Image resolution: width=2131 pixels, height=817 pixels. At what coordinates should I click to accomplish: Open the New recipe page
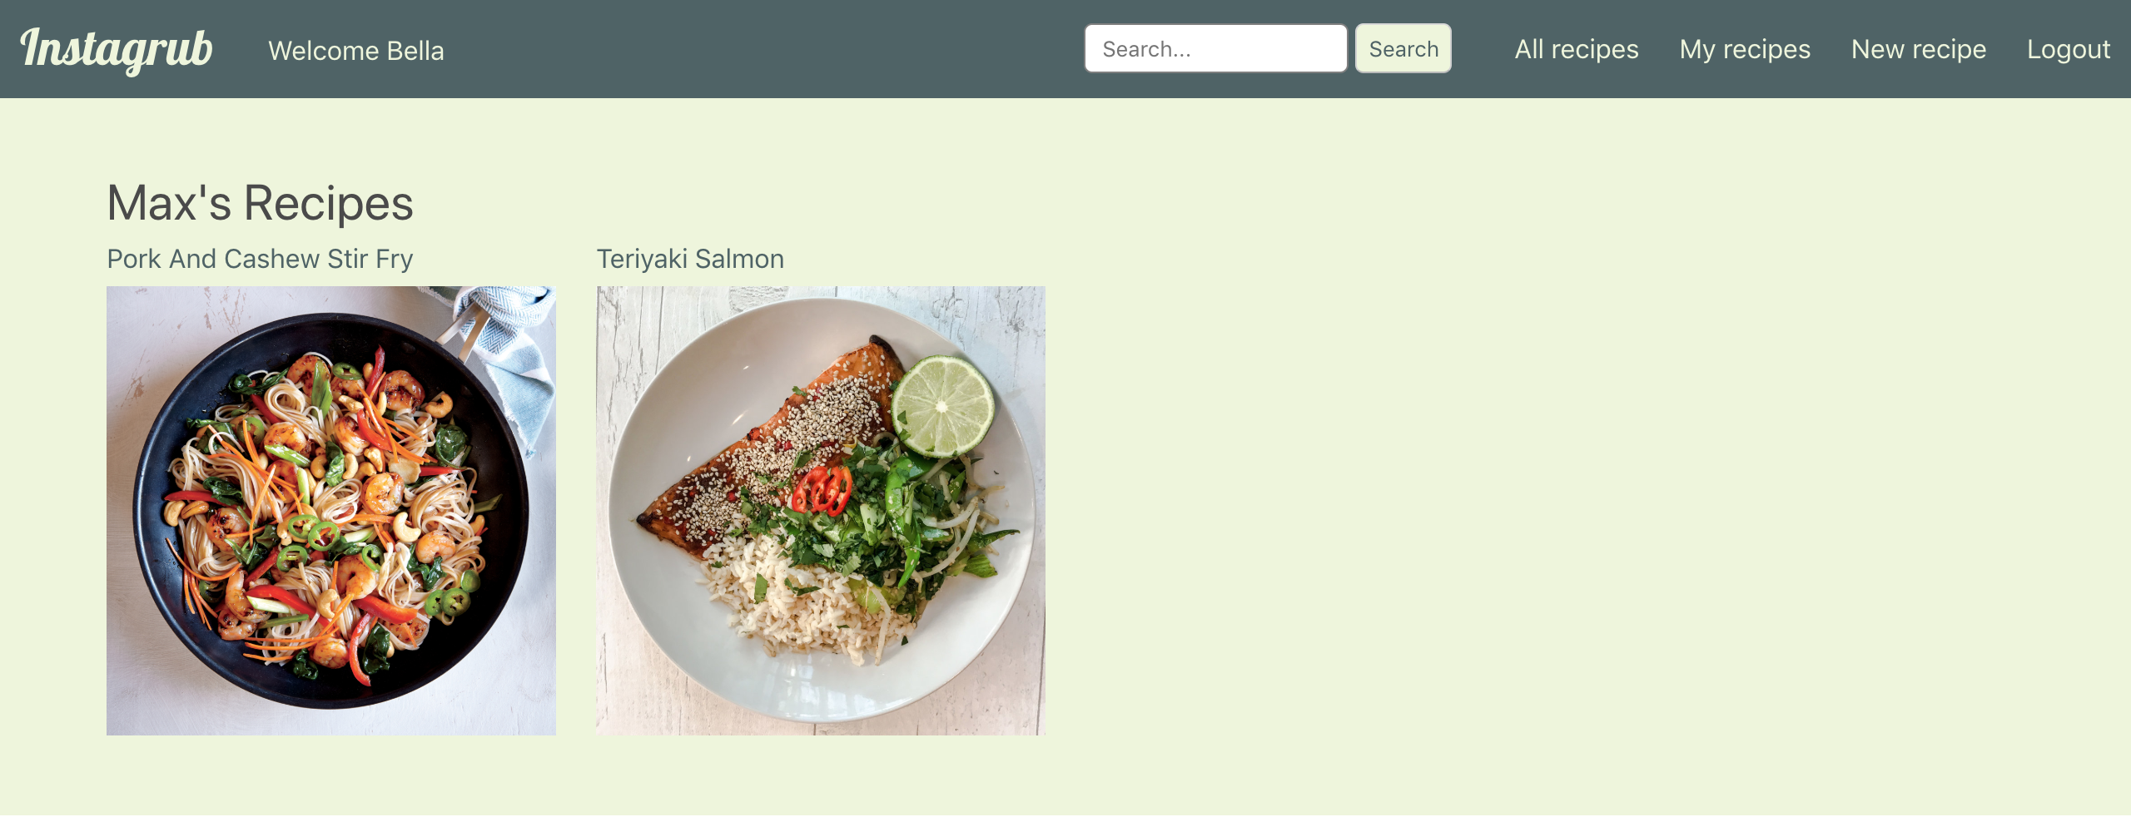1919,49
